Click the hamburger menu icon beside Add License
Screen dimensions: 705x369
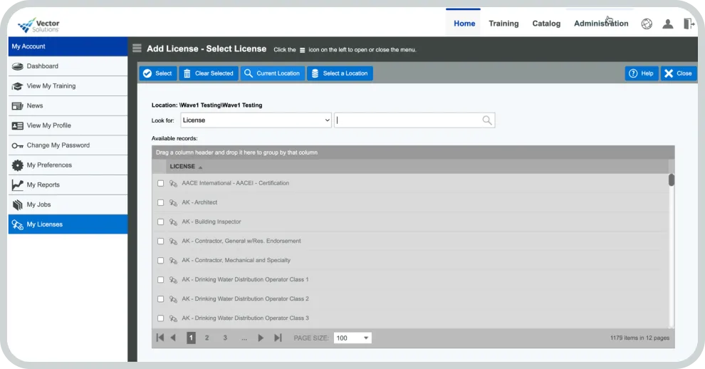(137, 48)
